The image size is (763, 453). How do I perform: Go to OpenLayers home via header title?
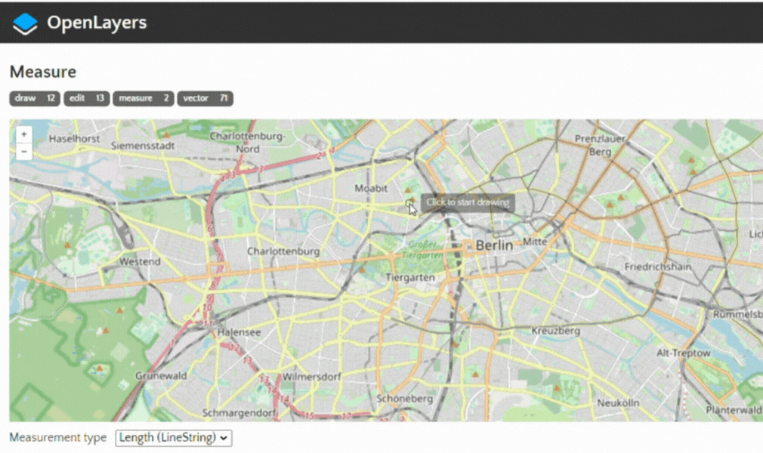[x=97, y=23]
